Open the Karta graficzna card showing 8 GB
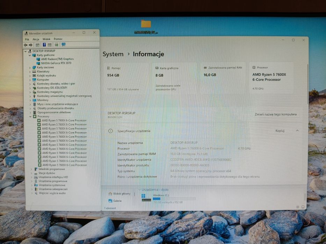This screenshot has width=326, height=244. 174,79
